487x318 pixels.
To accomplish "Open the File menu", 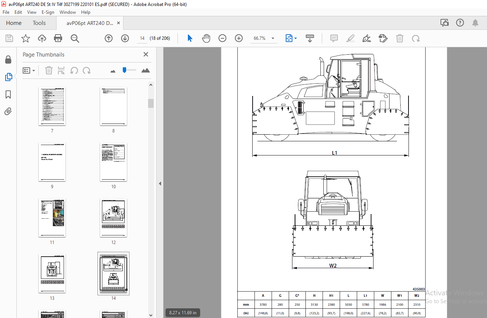I will [6, 12].
